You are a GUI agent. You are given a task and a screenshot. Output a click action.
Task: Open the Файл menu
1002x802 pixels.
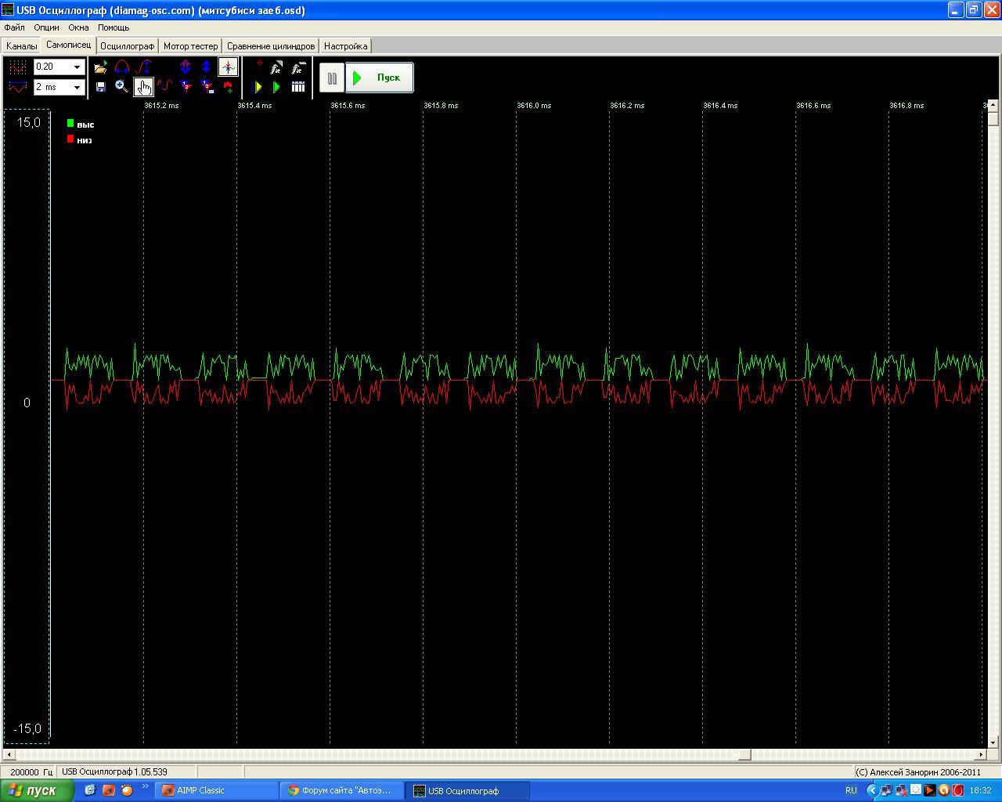(x=14, y=27)
